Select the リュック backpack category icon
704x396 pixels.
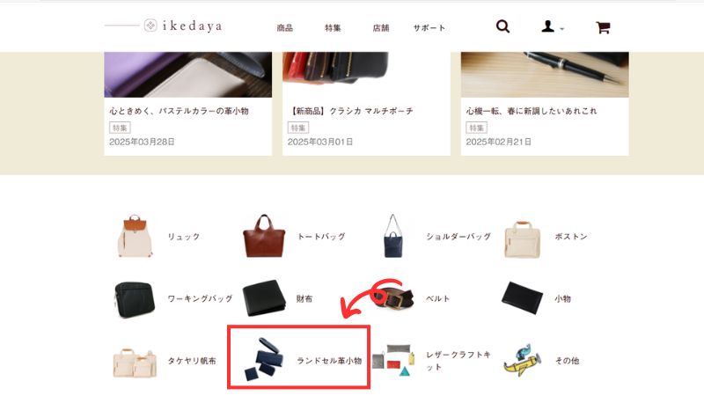(135, 236)
